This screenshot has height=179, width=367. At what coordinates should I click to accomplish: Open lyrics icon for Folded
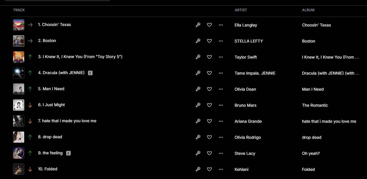click(x=198, y=169)
